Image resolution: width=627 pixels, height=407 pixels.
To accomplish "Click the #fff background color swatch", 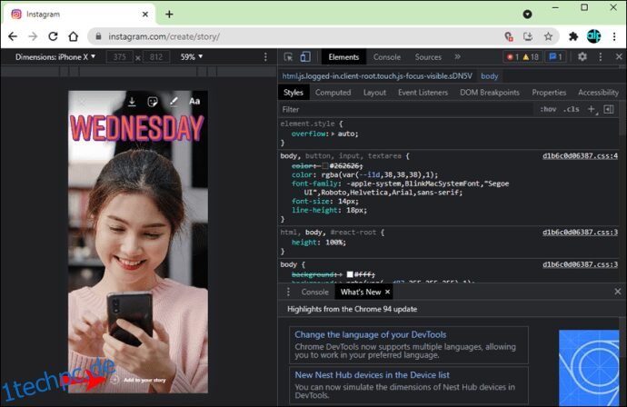I will click(x=350, y=274).
